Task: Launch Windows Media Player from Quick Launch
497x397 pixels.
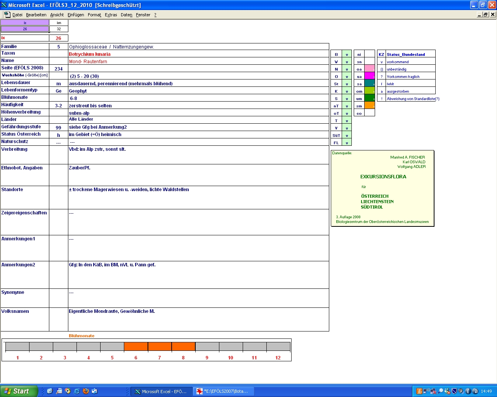Action: pos(68,391)
